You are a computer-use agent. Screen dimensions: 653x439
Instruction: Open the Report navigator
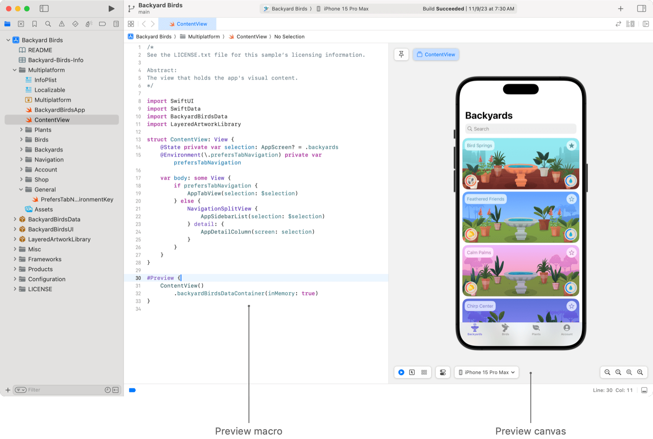pyautogui.click(x=116, y=24)
